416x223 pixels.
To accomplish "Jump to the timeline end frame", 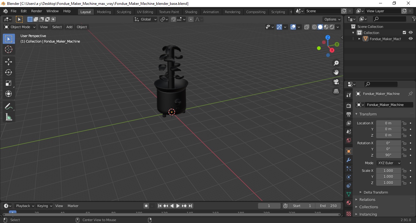I will (190, 206).
